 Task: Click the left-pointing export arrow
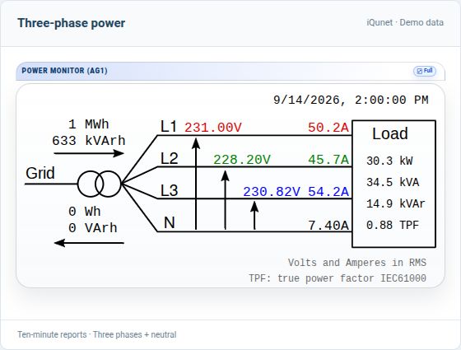coord(89,243)
